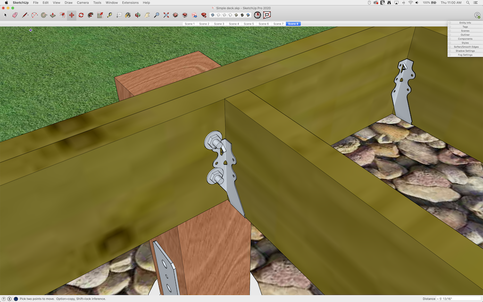Viewport: 483px width, 302px height.
Task: Expand the Shadow Settings panel
Action: click(x=465, y=51)
